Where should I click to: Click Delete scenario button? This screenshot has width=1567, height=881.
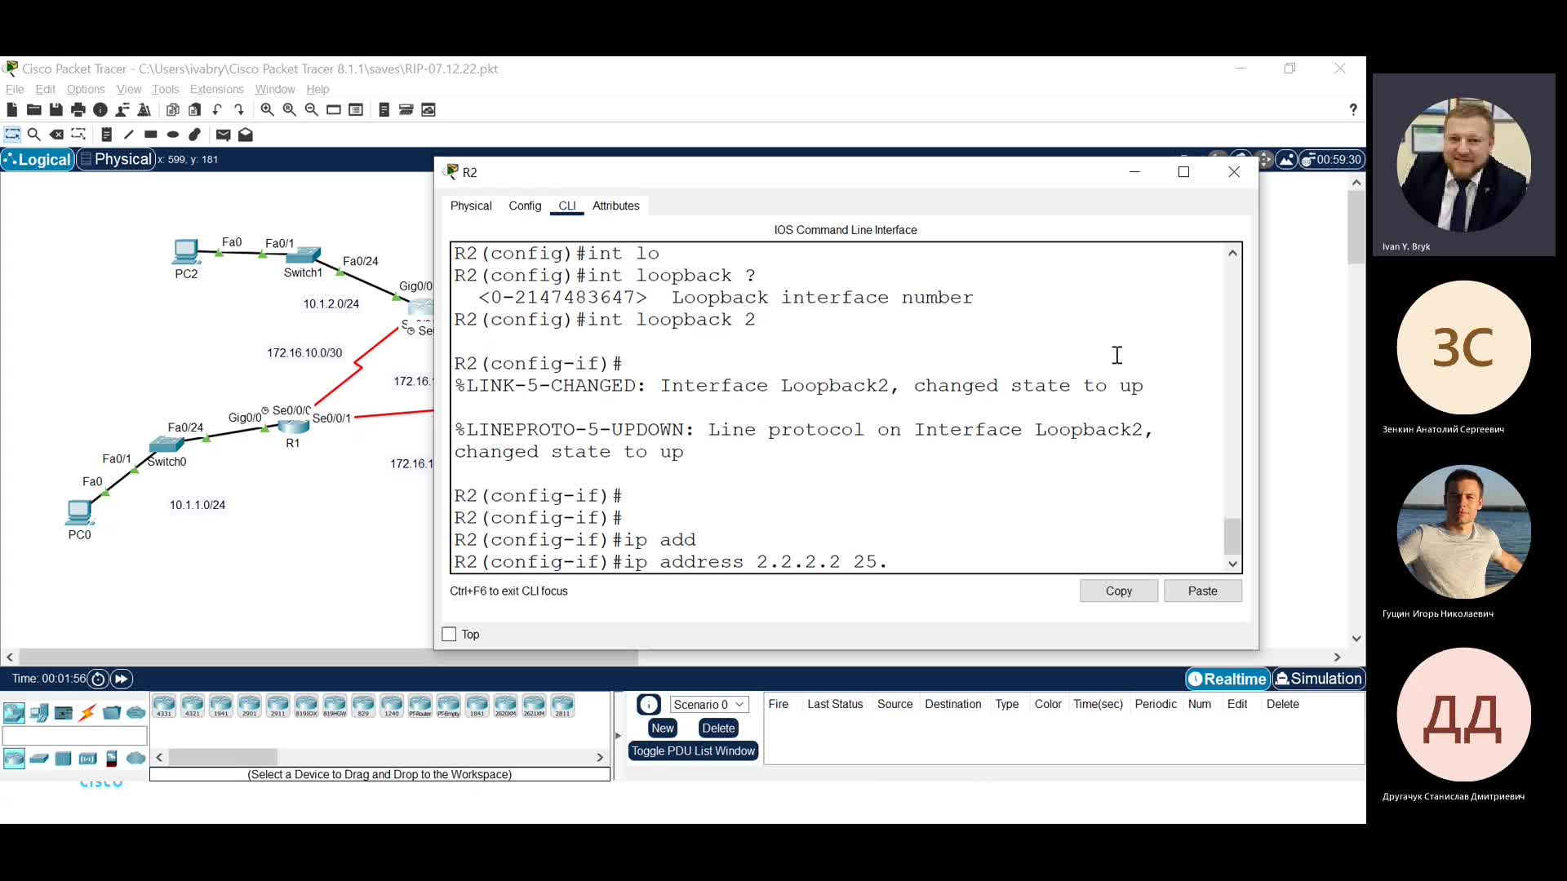point(718,728)
